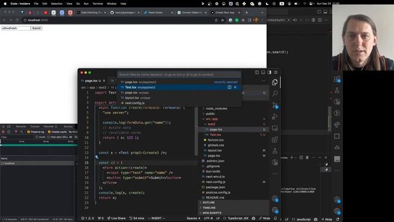Toggle the DevTools network filter funnel icon

(x=16, y=131)
